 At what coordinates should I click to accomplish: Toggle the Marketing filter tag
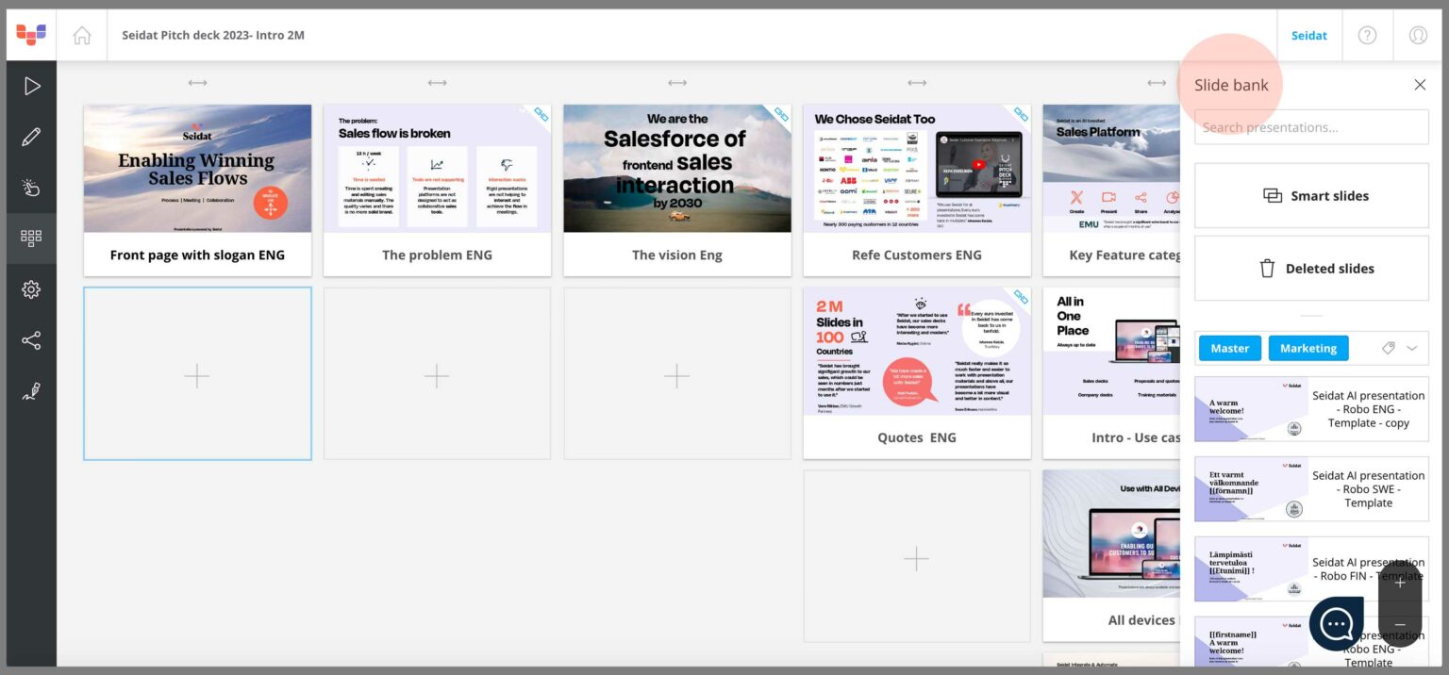[x=1308, y=348]
